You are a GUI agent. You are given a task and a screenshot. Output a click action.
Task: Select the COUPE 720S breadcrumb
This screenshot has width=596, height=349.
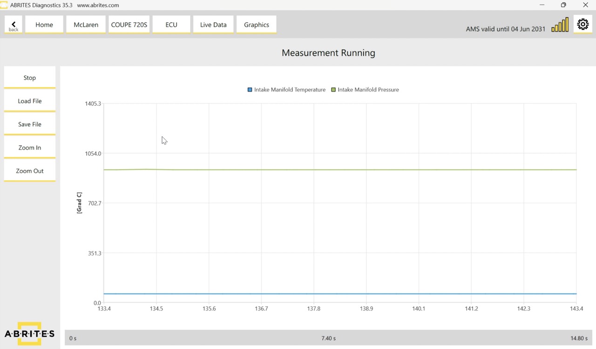[x=129, y=25]
